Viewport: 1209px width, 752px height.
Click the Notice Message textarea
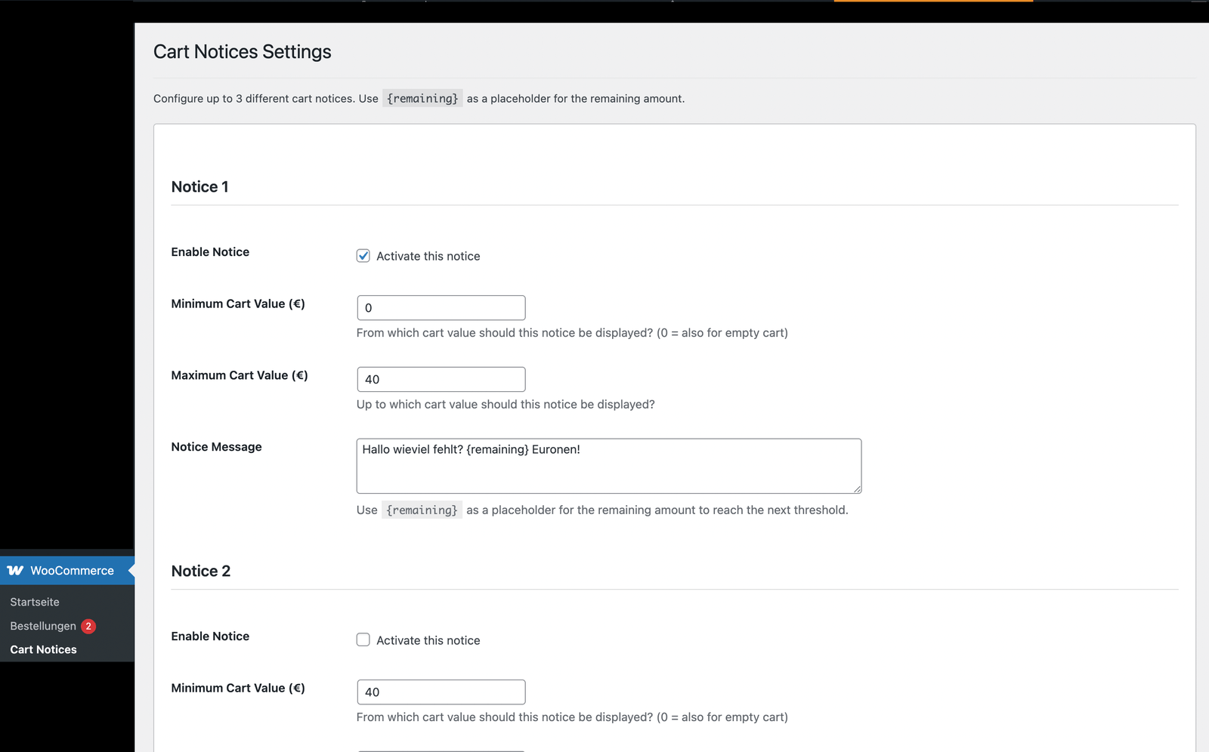(x=609, y=466)
